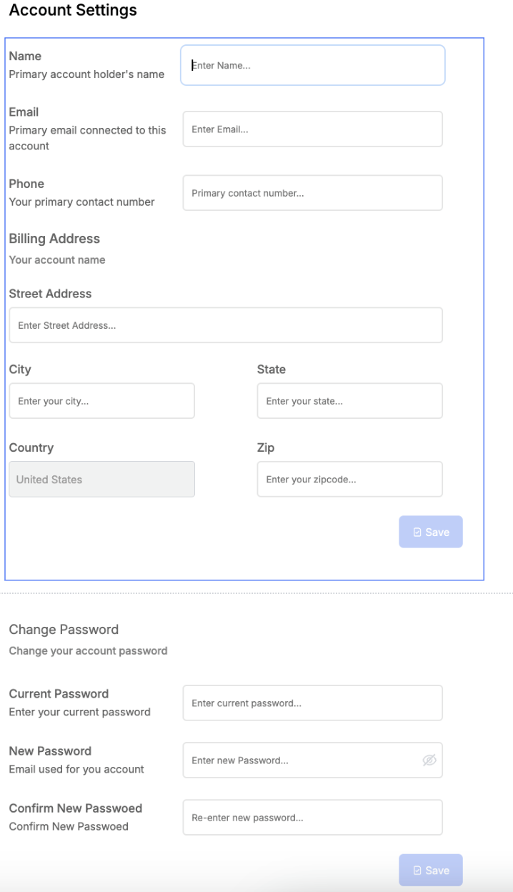Viewport: 513px width, 892px height.
Task: Click the Enter Email field
Action: (312, 129)
